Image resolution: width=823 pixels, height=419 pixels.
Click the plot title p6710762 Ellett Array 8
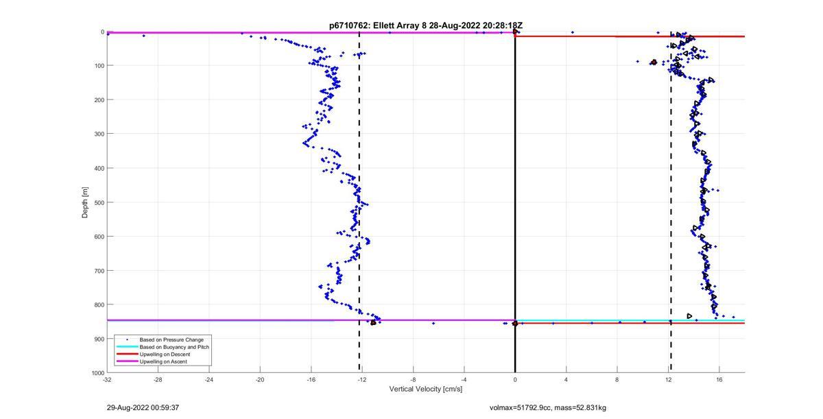[x=426, y=25]
